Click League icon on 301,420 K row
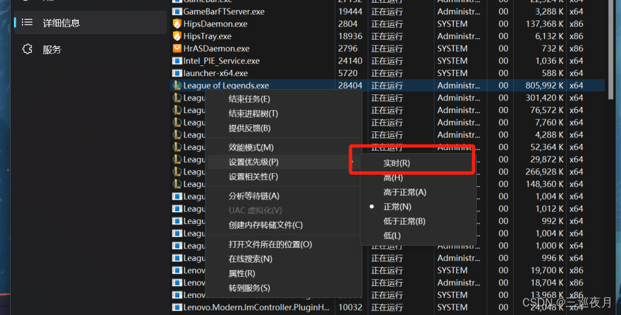621x315 pixels. (x=177, y=98)
